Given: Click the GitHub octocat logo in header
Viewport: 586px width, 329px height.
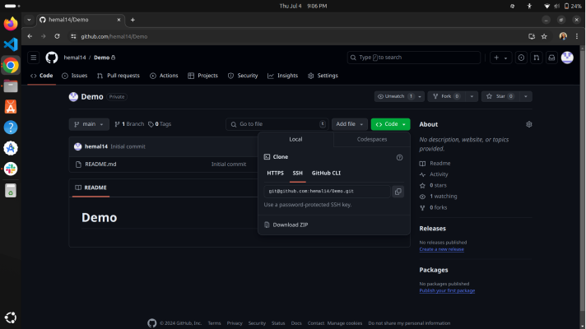Looking at the screenshot, I should pos(52,58).
